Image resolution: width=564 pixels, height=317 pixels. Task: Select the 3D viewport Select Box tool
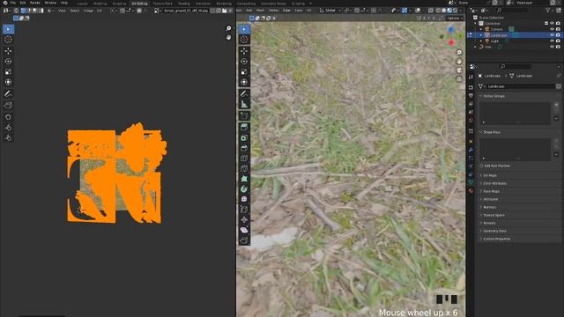point(244,29)
